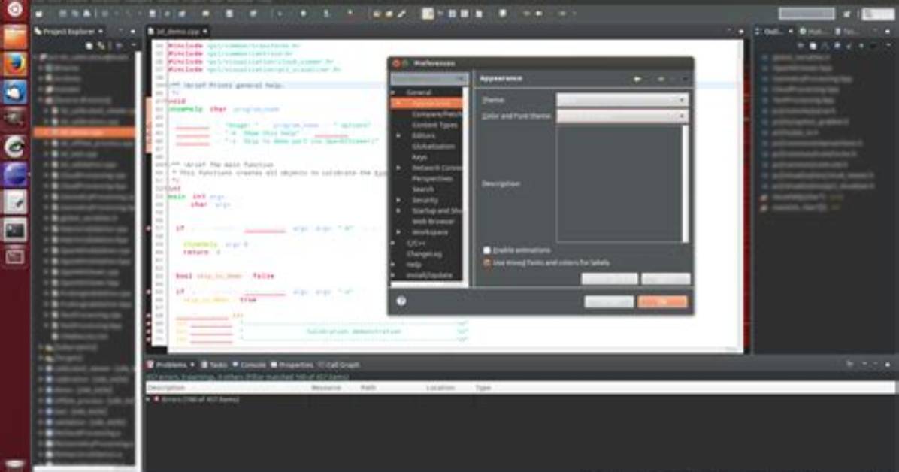Maximize the Problems bottom panel
Image resolution: width=899 pixels, height=472 pixels.
pos(888,365)
